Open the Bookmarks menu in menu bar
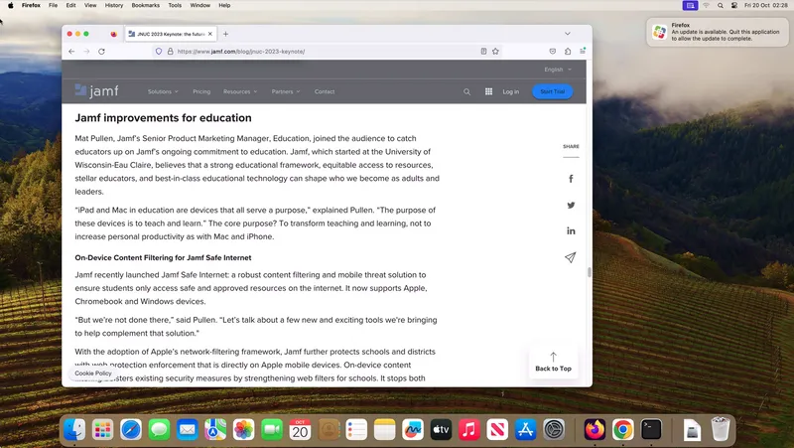The image size is (794, 448). point(145,5)
